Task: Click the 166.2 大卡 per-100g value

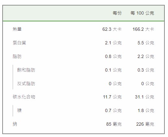Action: pyautogui.click(x=143, y=29)
